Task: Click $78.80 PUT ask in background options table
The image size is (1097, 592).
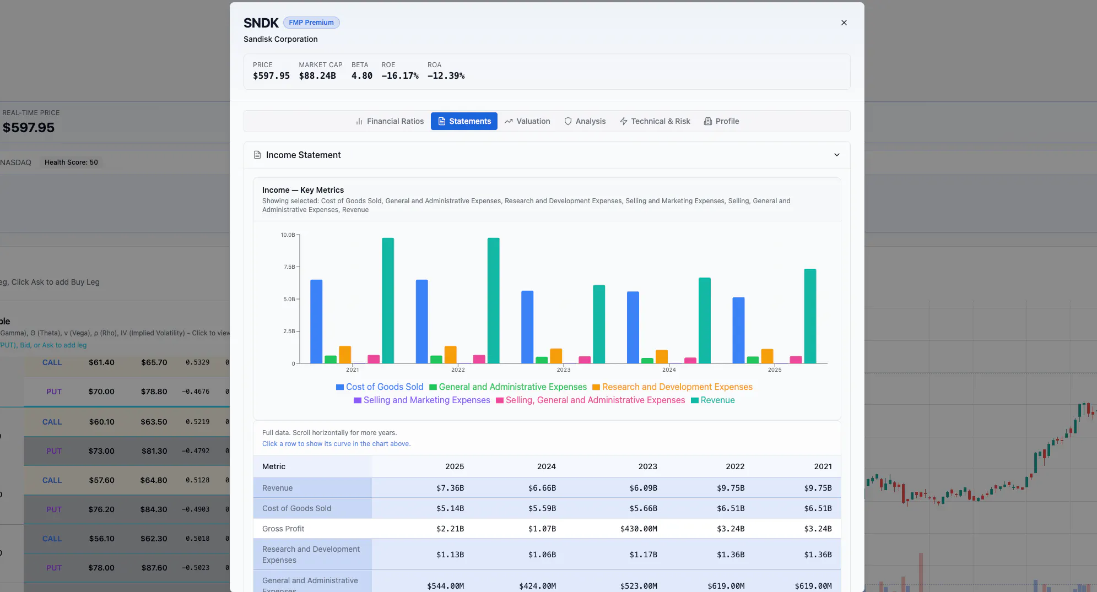Action: point(154,392)
